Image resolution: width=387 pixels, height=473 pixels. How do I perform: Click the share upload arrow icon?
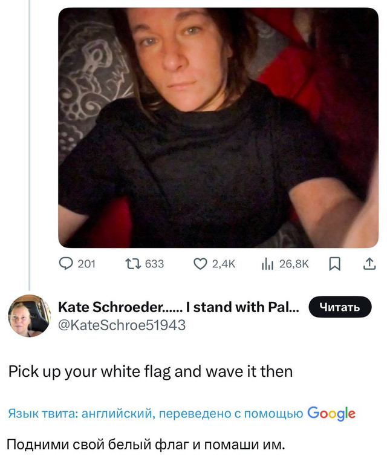(368, 264)
